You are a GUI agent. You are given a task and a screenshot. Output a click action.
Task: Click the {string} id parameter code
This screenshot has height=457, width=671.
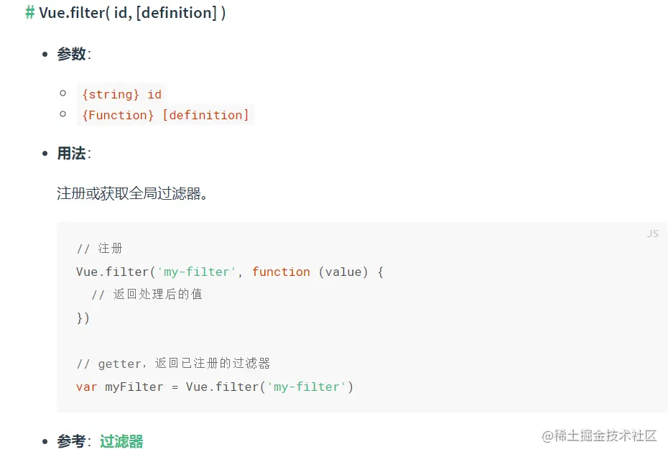click(x=122, y=94)
